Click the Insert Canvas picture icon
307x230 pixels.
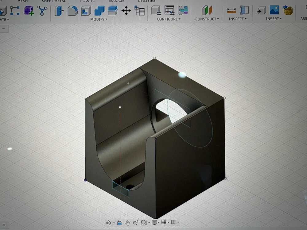coord(274,10)
